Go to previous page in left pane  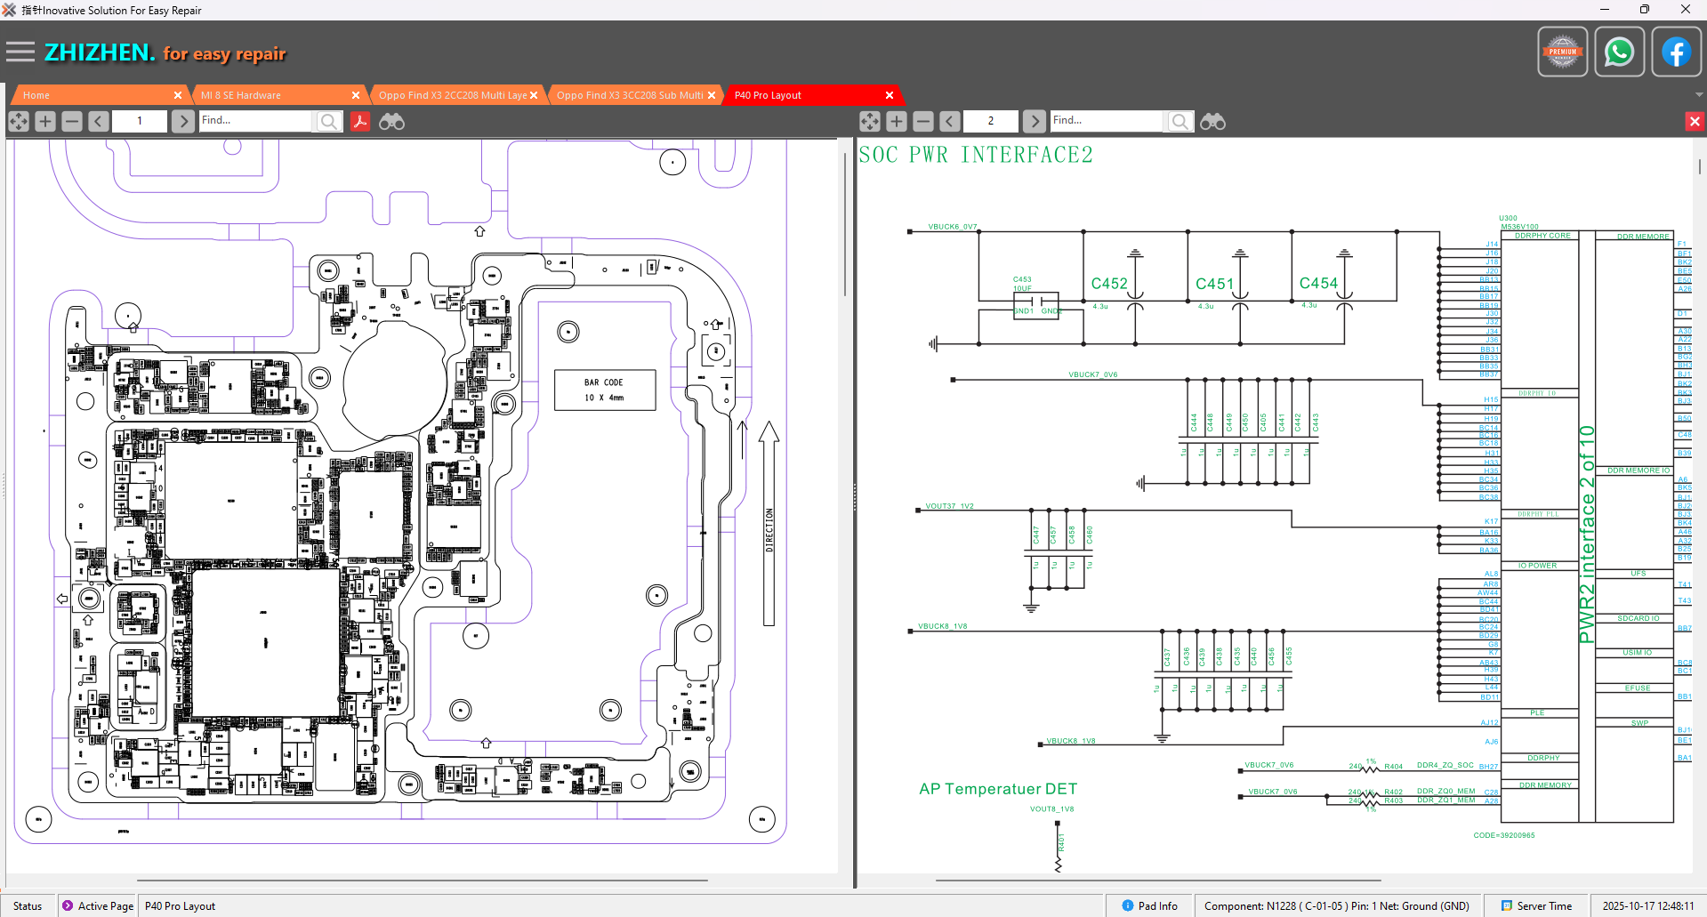(x=99, y=121)
